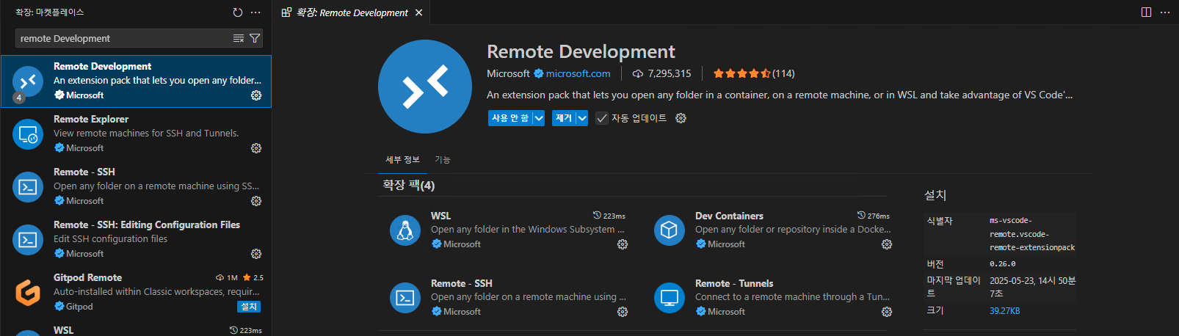Screen dimensions: 1179x336
Task: Click the Microsoft publisher name in header
Action: pos(508,73)
